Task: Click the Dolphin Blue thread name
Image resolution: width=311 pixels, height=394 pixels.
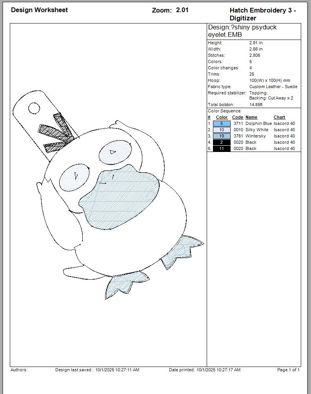Action: [x=259, y=123]
